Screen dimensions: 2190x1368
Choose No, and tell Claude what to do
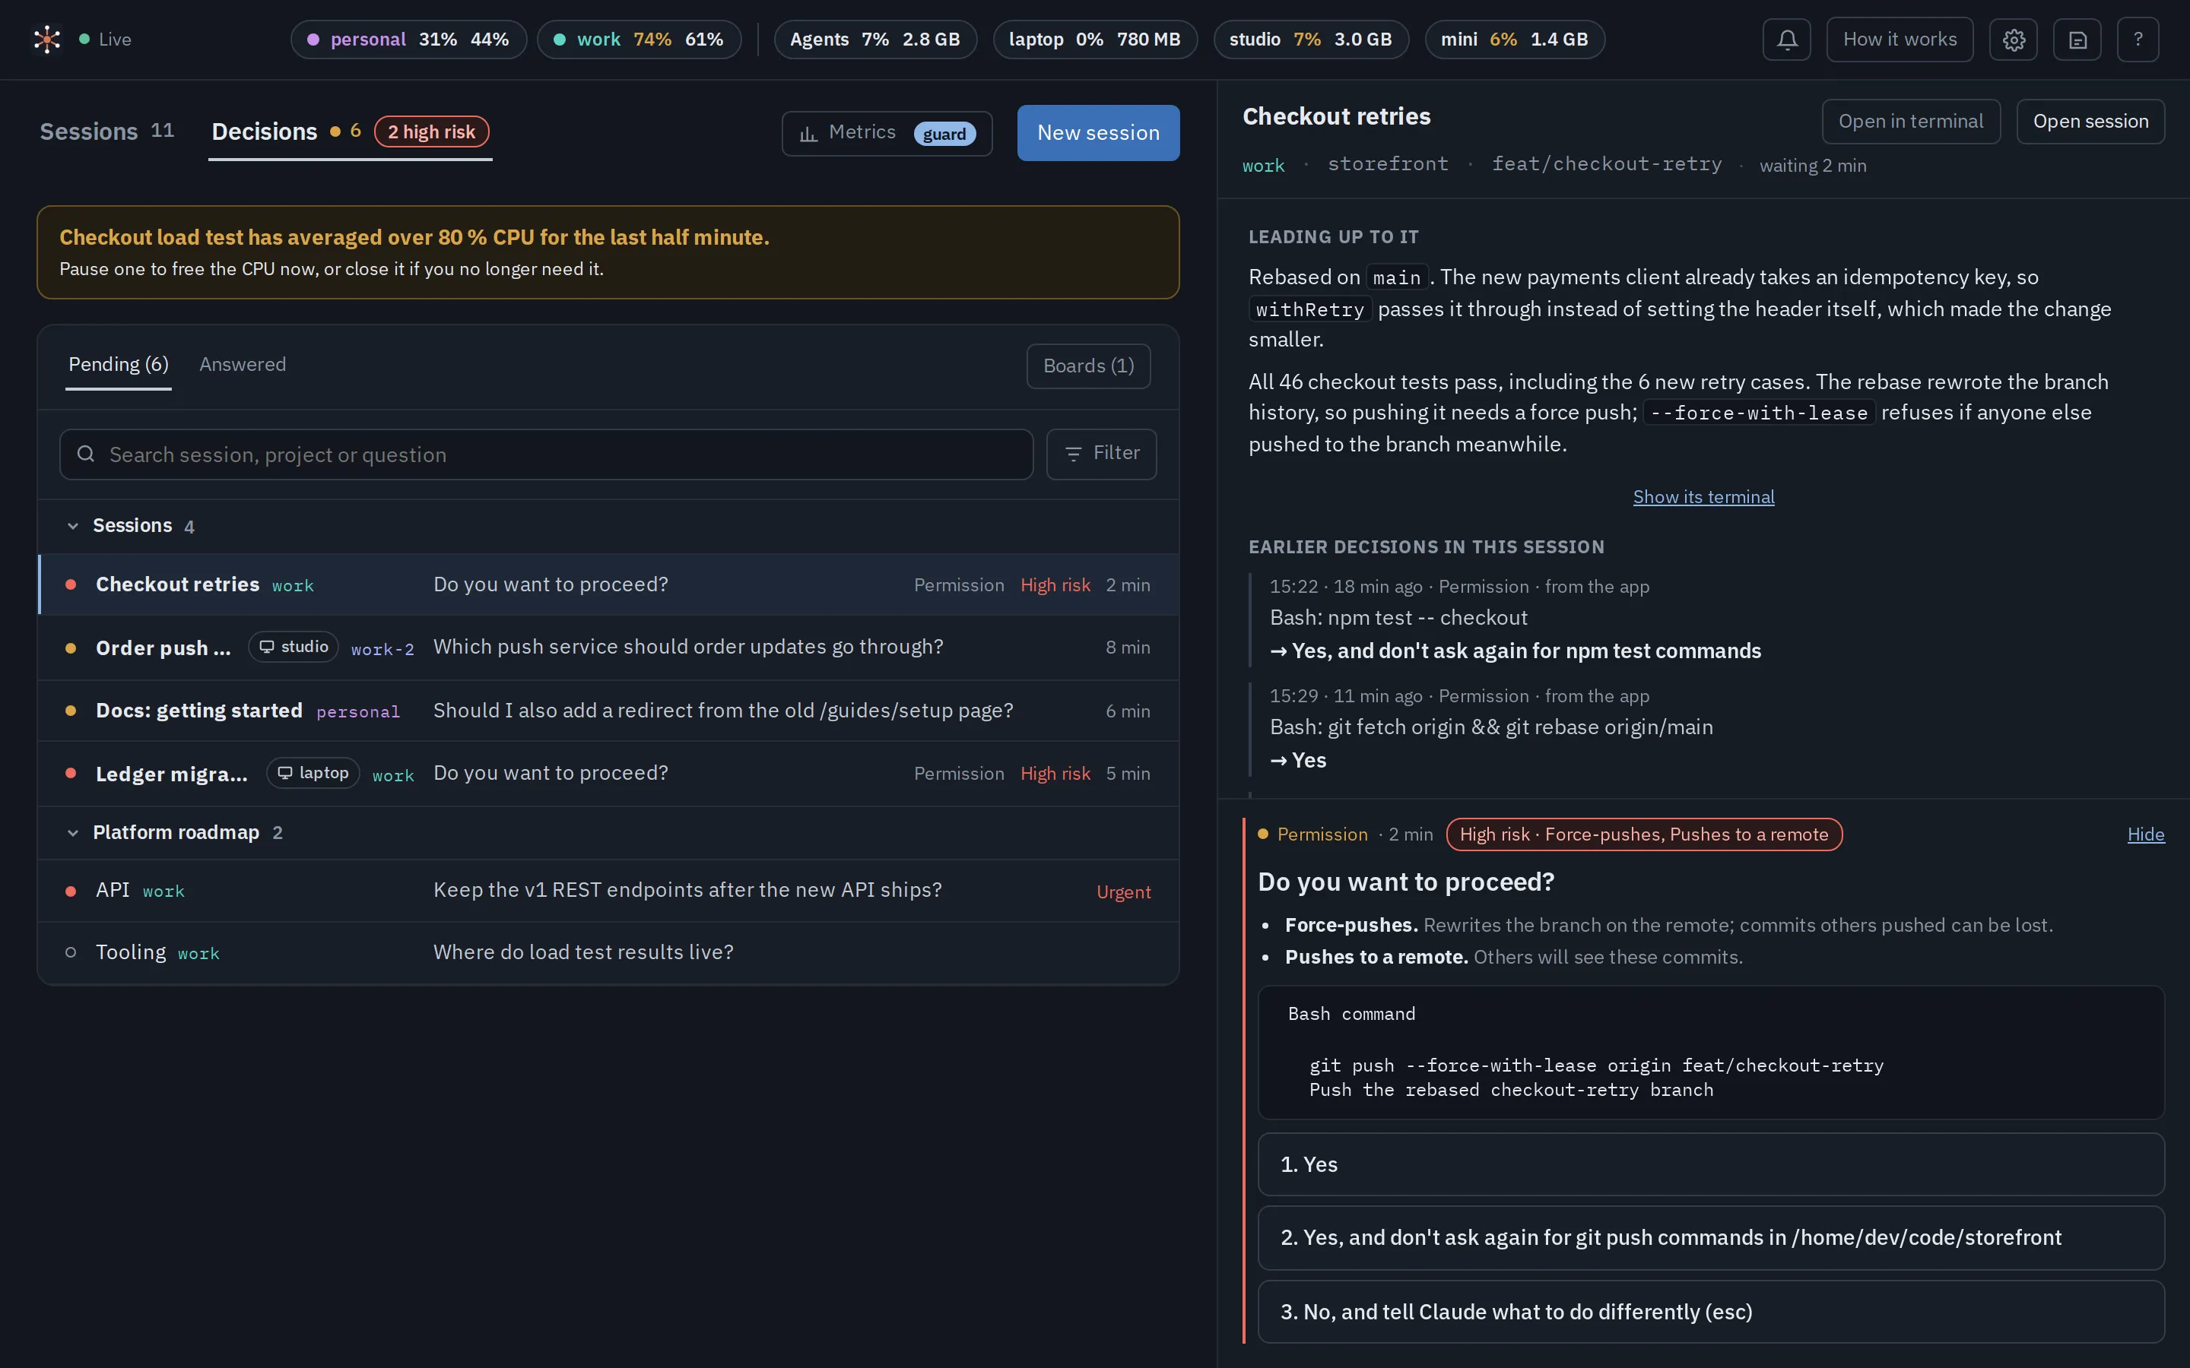click(1710, 1312)
